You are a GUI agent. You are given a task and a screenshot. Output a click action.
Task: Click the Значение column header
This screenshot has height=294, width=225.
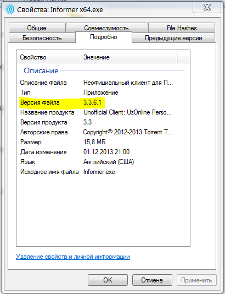[128, 57]
